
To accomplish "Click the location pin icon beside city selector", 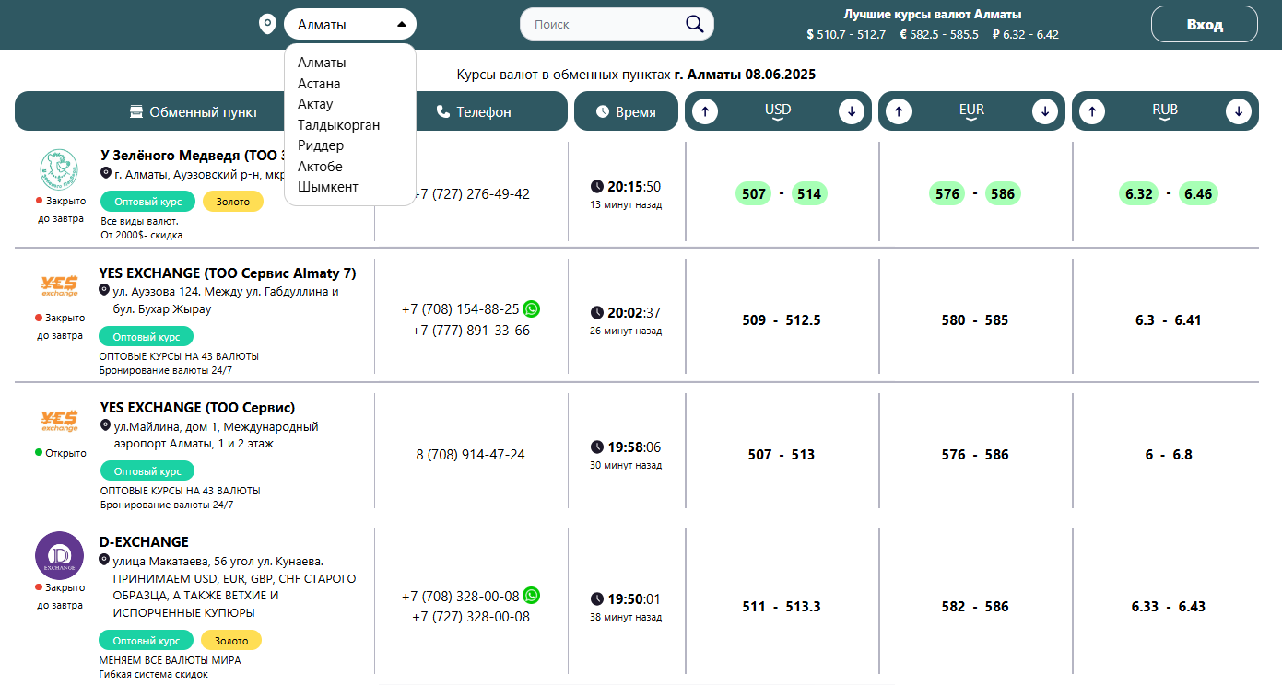I will pyautogui.click(x=268, y=24).
